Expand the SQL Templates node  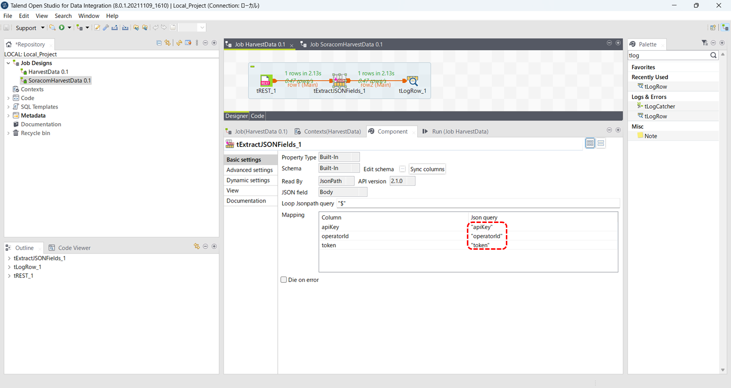pos(8,107)
